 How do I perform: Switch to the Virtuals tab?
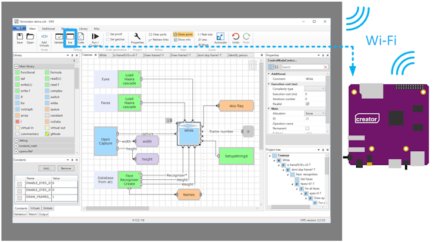(x=35, y=208)
